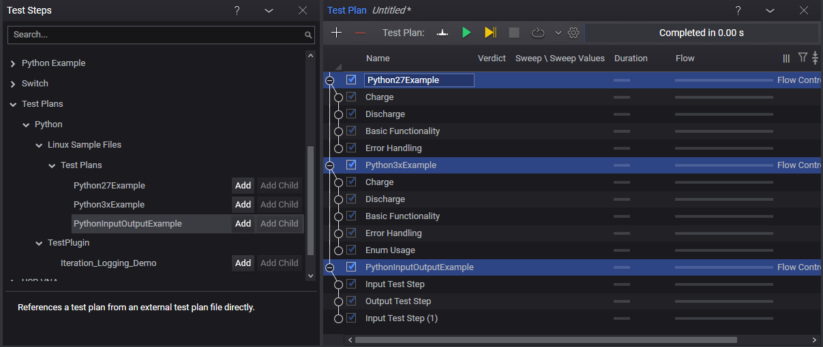Click the filter funnel icon in grid header
Viewport: 823px width, 347px height.
click(x=803, y=59)
